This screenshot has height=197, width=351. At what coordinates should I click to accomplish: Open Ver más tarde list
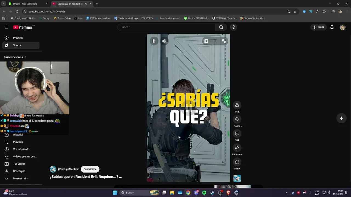click(21, 149)
